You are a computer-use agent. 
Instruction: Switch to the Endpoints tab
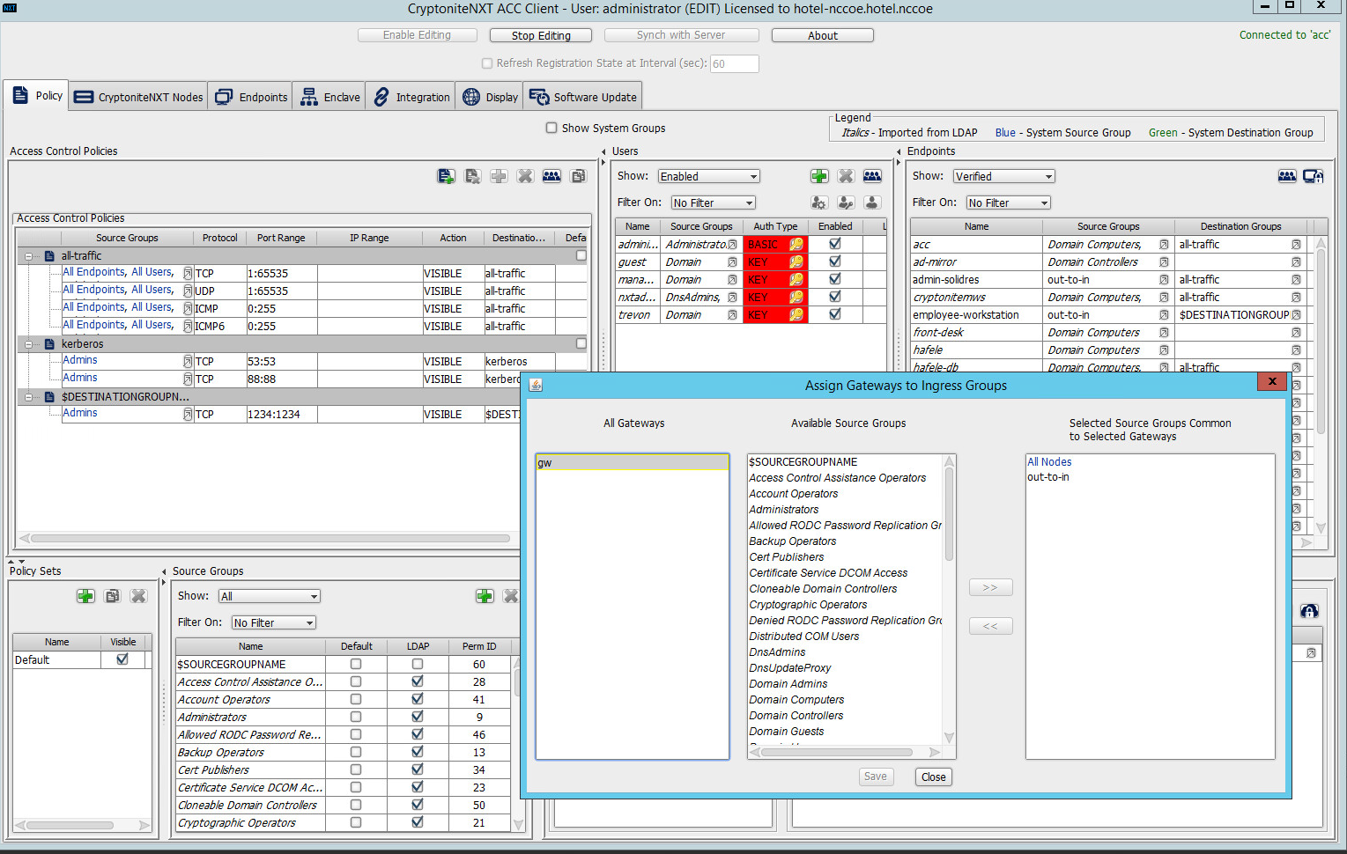251,98
